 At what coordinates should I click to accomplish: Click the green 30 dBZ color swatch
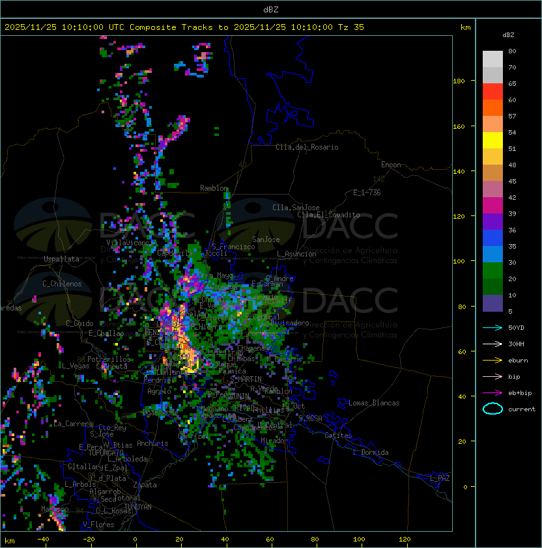coord(492,271)
